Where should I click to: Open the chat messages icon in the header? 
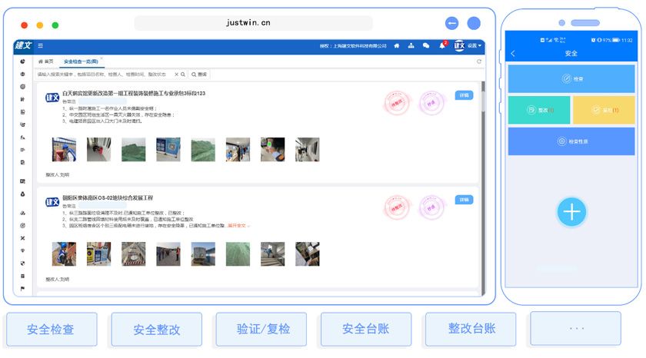click(426, 46)
